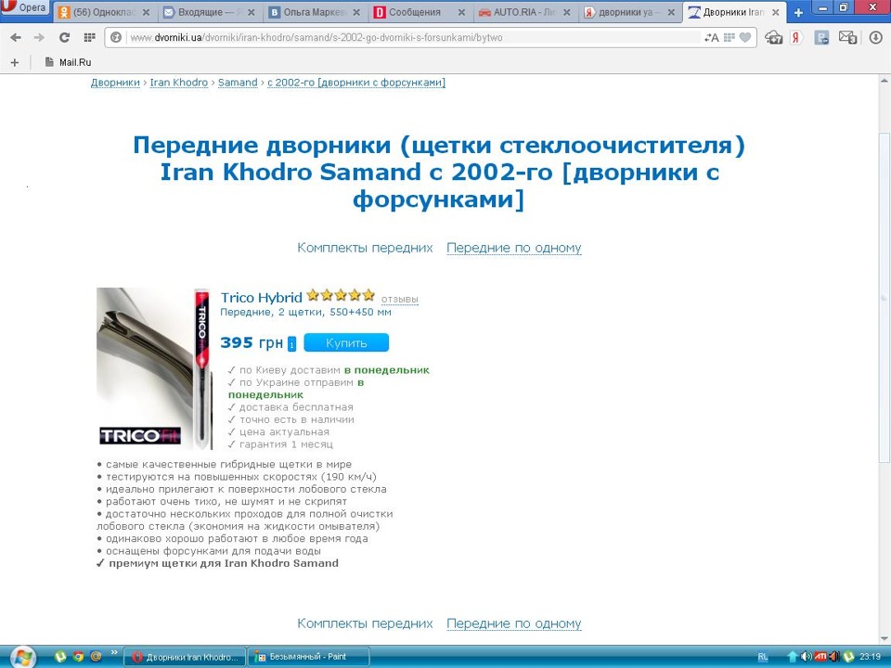Screen dimensions: 891x668
Task: Go back with the browser Back arrow
Action: (x=16, y=37)
